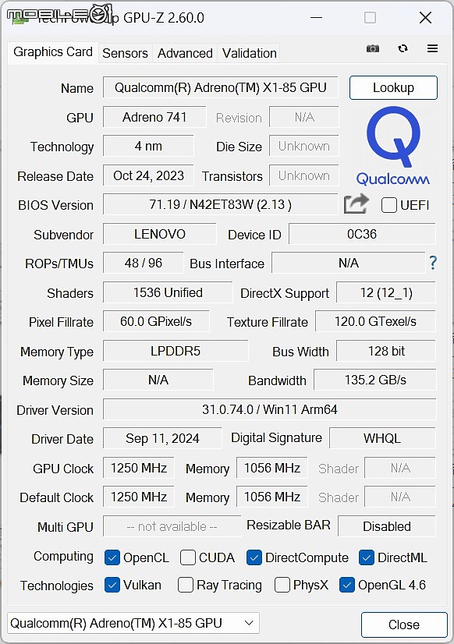This screenshot has width=454, height=644.
Task: Click the Memory Size field showing N/A
Action: point(158,380)
